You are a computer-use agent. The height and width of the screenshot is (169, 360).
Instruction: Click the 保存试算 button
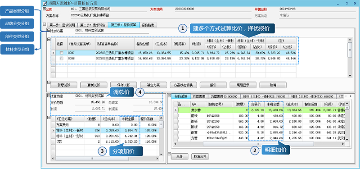[123, 85]
